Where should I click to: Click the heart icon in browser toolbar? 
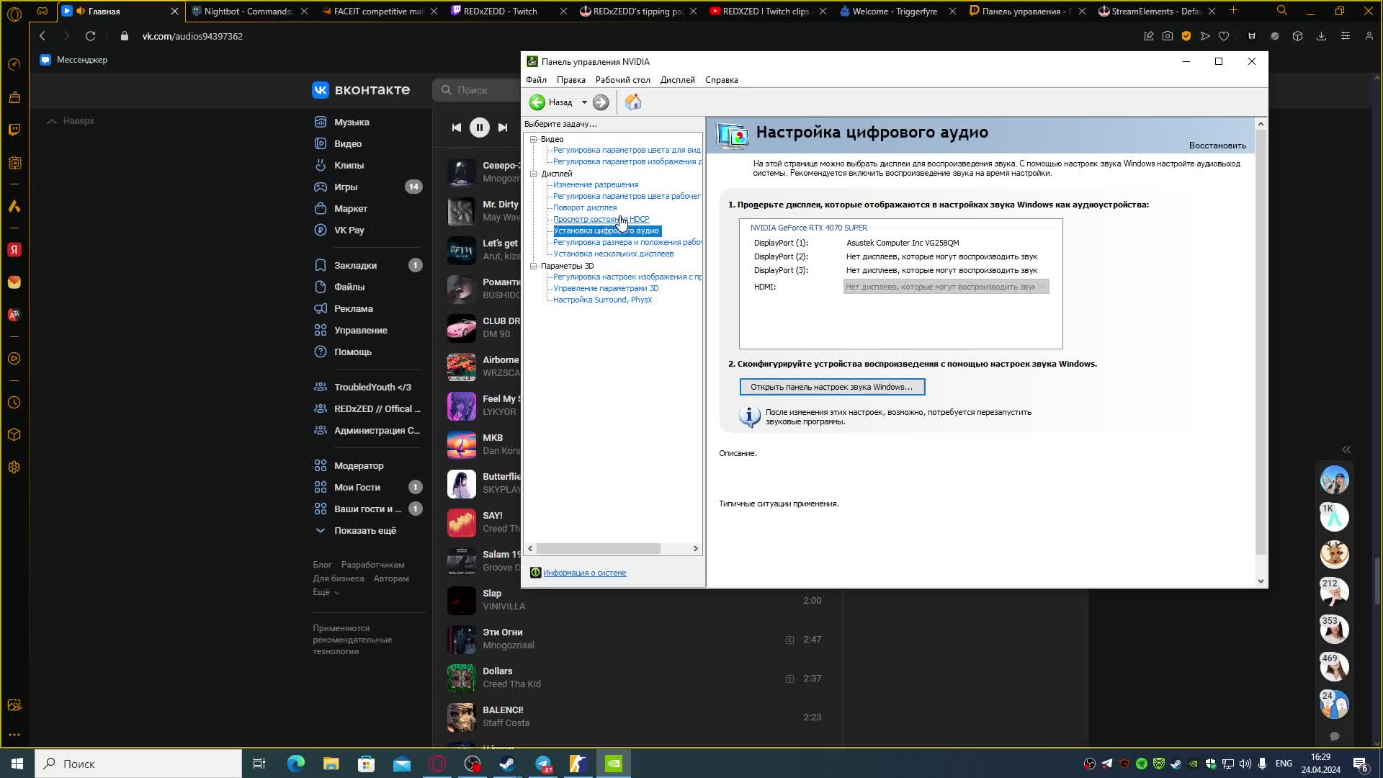[1224, 36]
